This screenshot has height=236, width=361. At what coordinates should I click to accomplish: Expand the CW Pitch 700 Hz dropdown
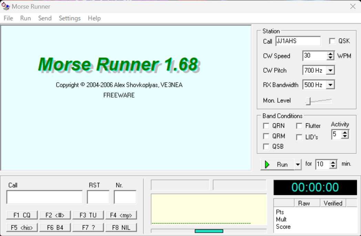(x=330, y=70)
